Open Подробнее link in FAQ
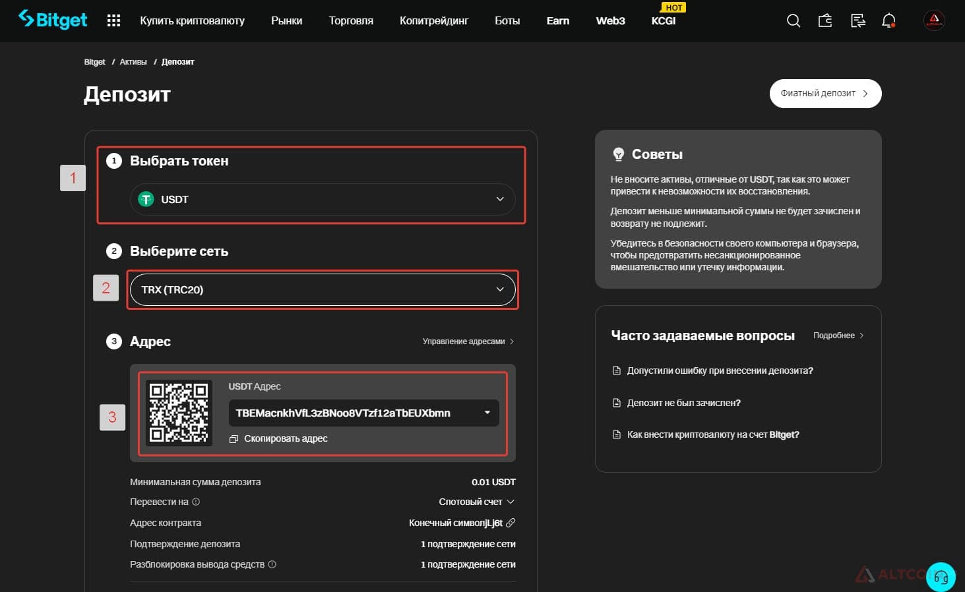This screenshot has width=965, height=592. [x=838, y=336]
